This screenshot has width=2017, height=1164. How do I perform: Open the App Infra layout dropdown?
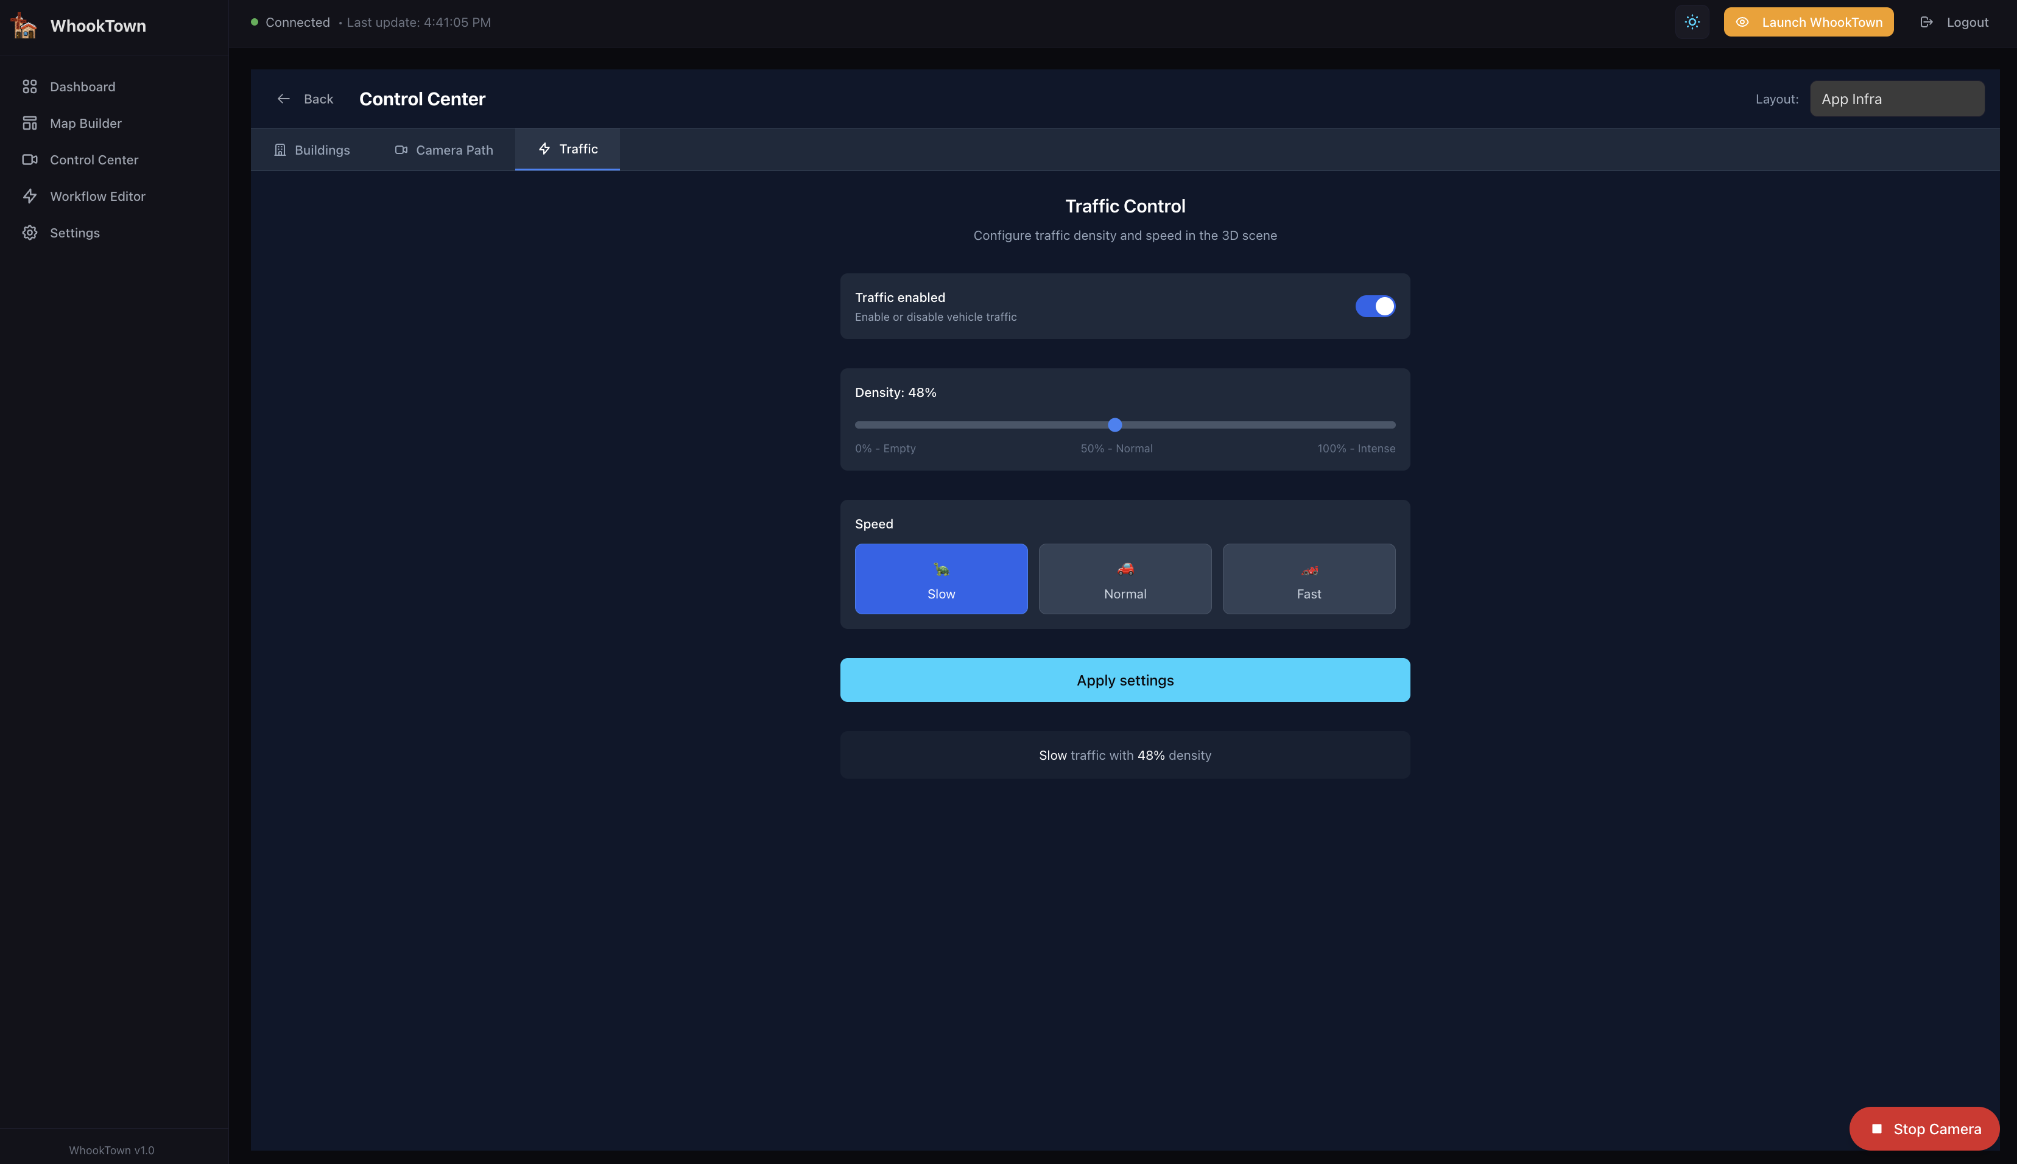click(x=1896, y=99)
